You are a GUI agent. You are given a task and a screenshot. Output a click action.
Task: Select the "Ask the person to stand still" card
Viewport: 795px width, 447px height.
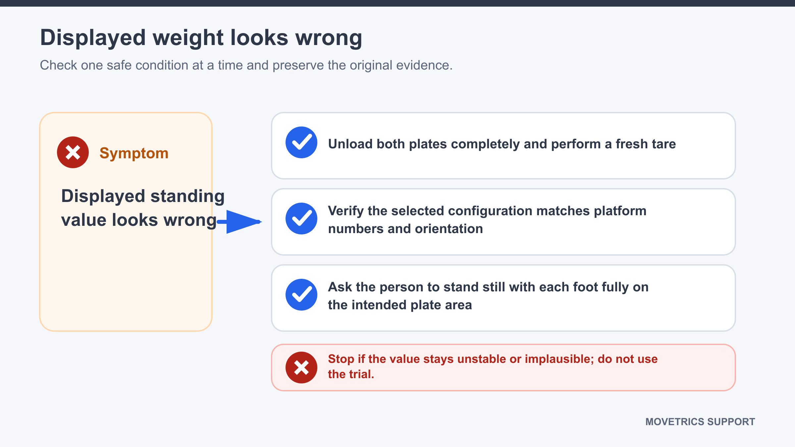[x=503, y=298]
